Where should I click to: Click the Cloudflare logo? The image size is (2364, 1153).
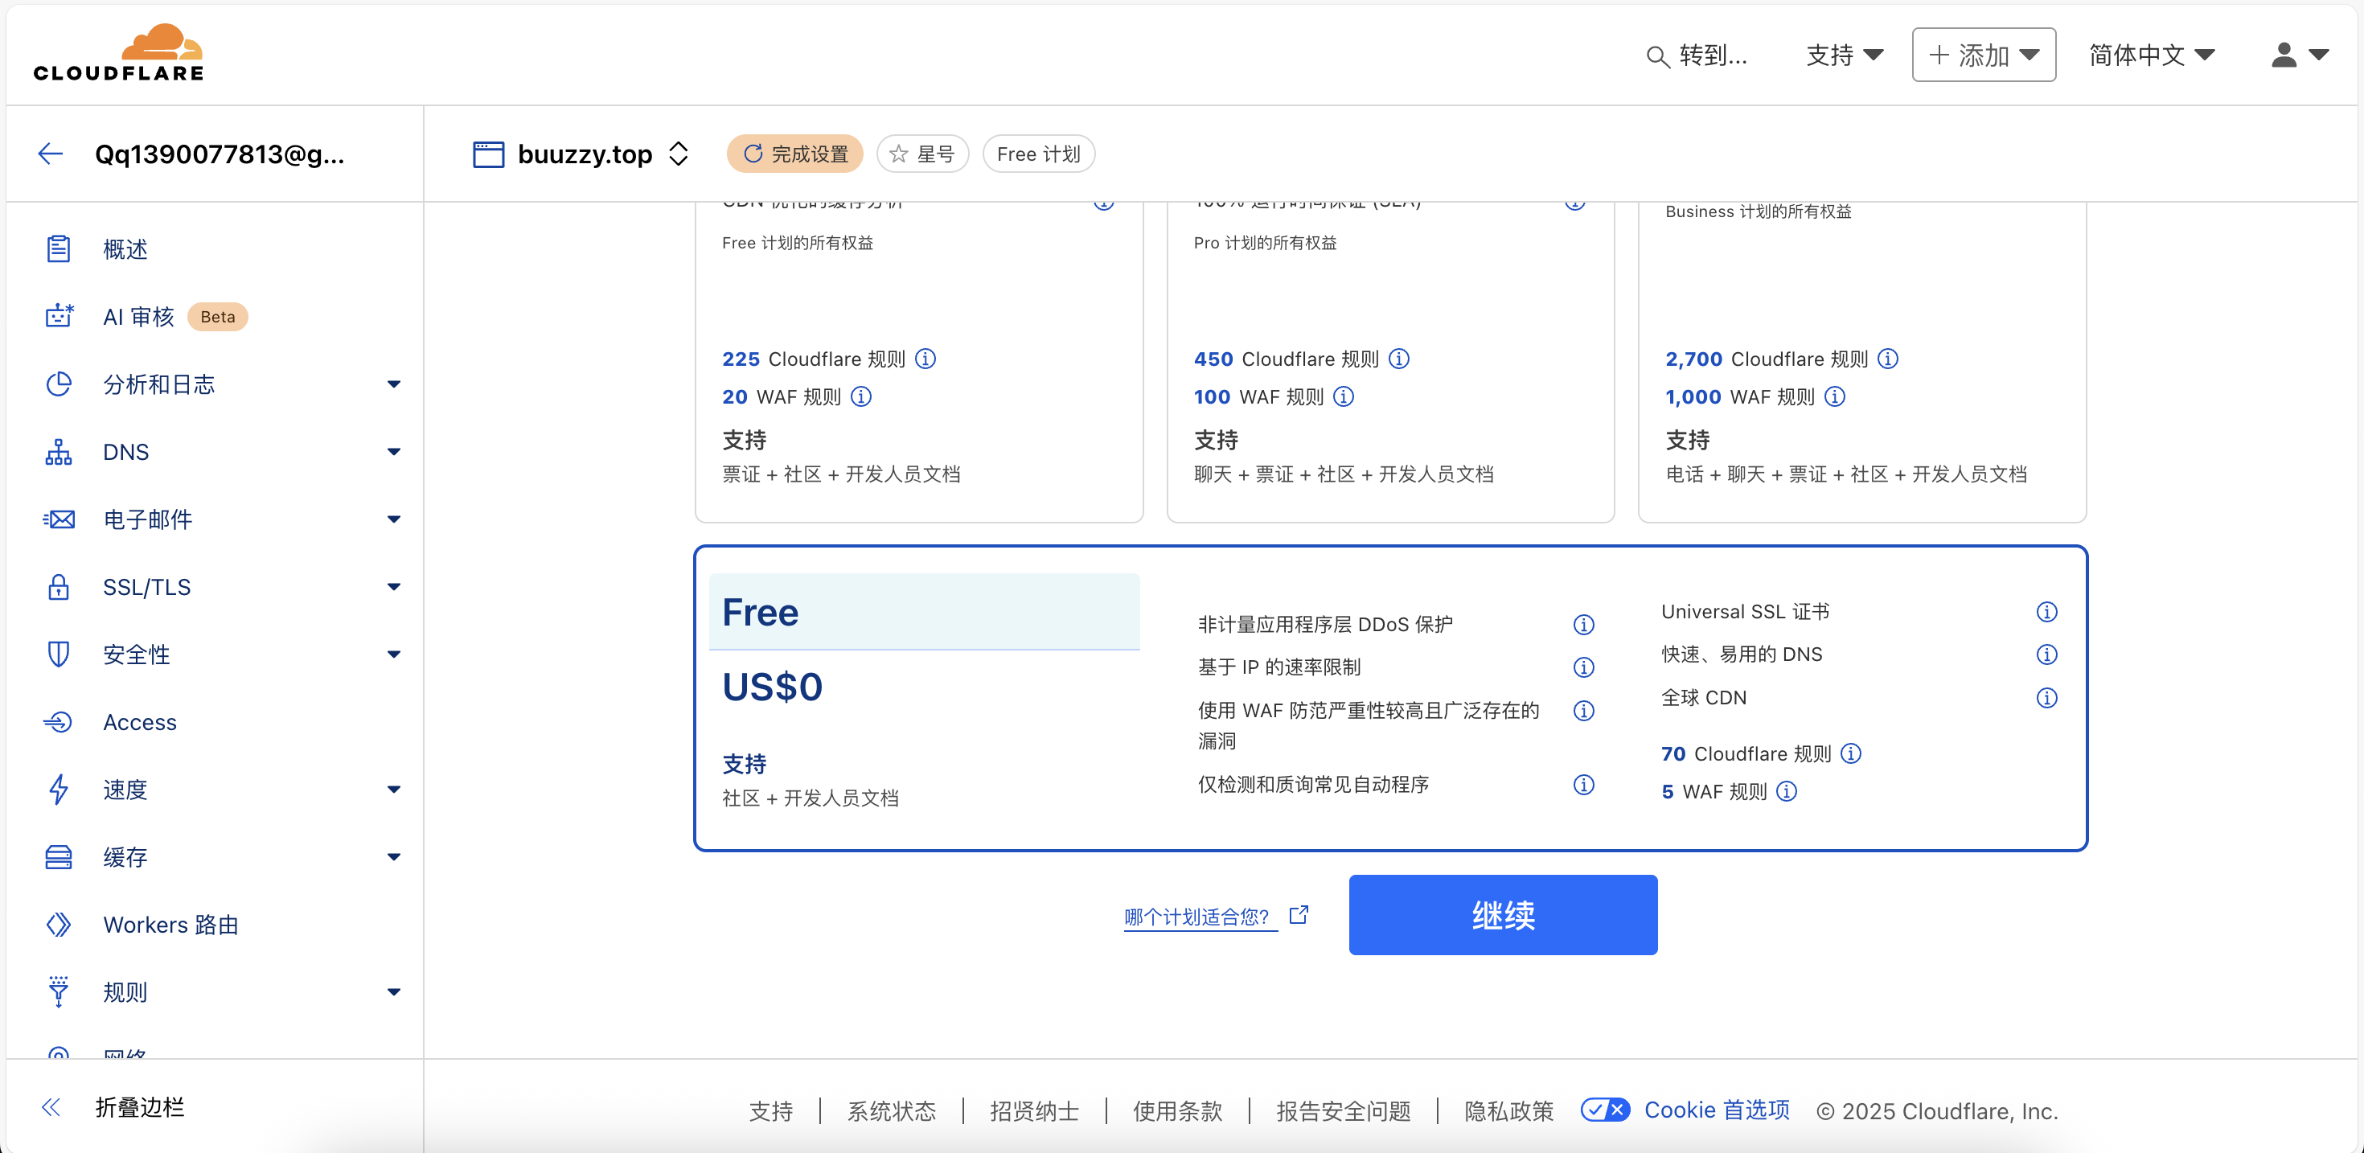click(118, 53)
